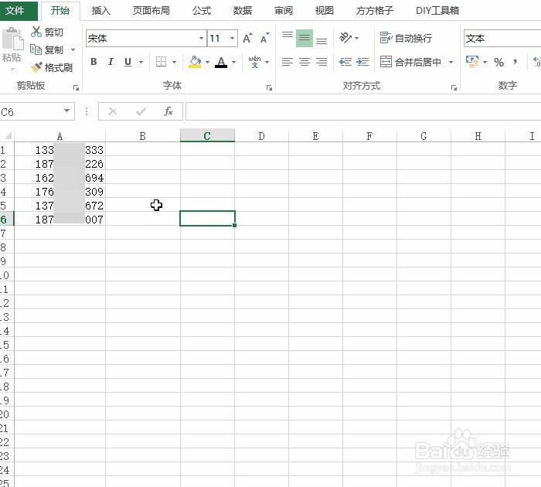The width and height of the screenshot is (541, 487).
Task: Decrease font size with the smaller A
Action: [264, 39]
